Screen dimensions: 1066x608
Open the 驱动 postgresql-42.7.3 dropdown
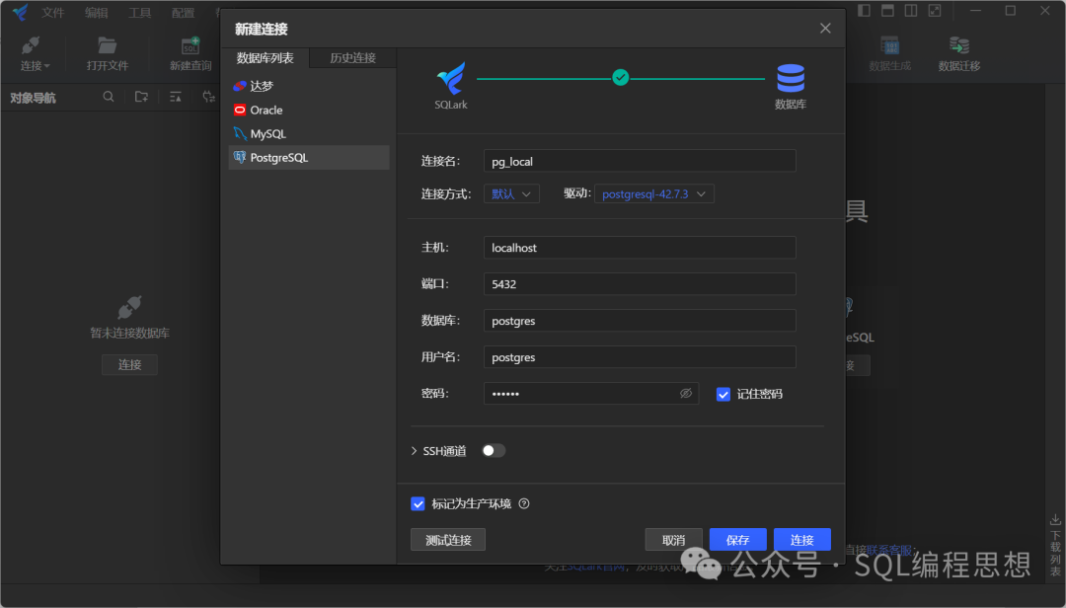click(x=653, y=194)
